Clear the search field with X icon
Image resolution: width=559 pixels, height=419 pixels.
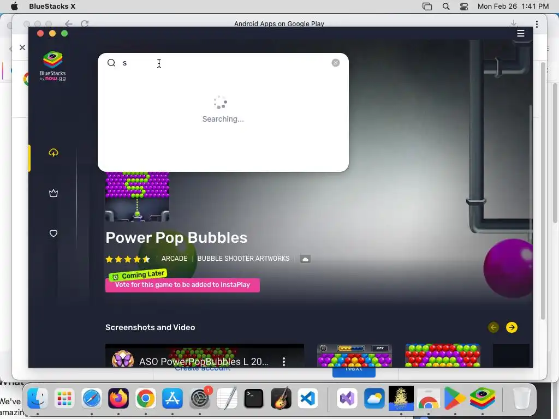(x=336, y=63)
